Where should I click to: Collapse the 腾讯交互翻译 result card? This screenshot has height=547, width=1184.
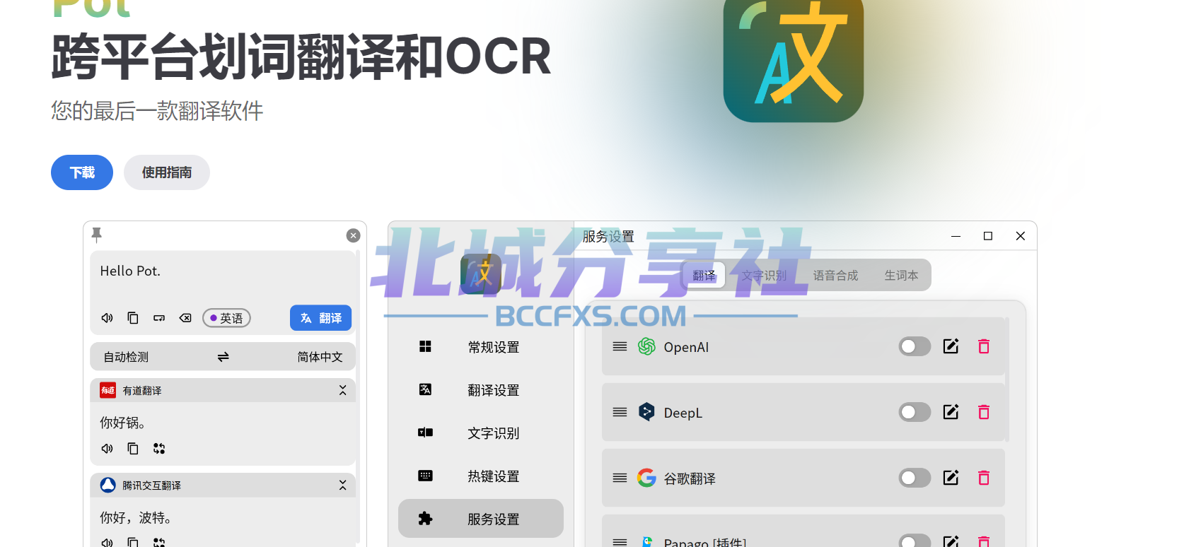(342, 485)
